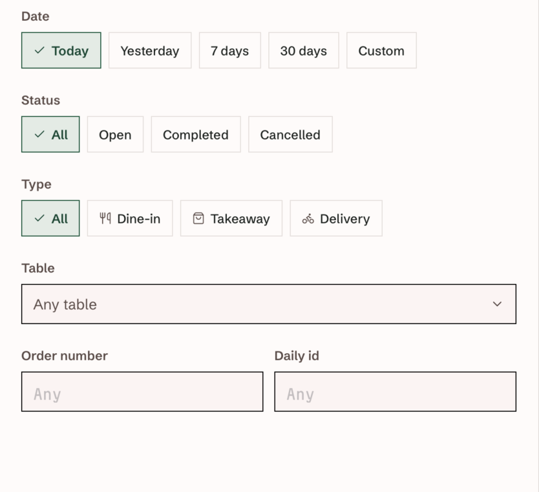Filter type by Dine-in
The image size is (539, 492).
pyautogui.click(x=130, y=218)
